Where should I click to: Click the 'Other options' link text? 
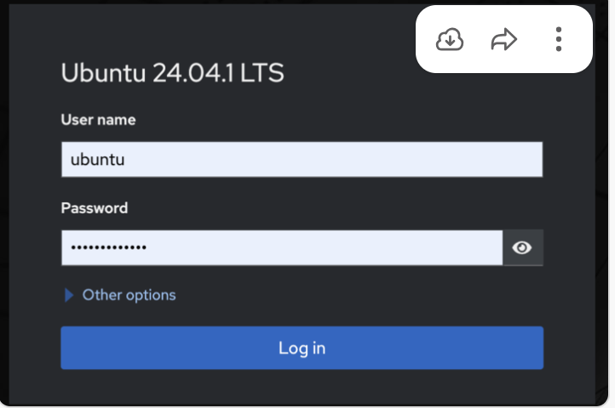click(129, 296)
